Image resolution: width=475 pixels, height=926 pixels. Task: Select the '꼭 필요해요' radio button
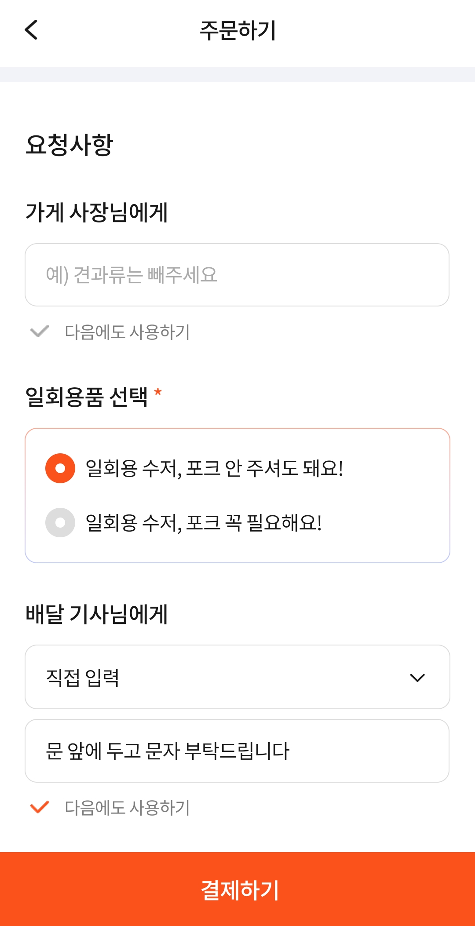click(60, 522)
